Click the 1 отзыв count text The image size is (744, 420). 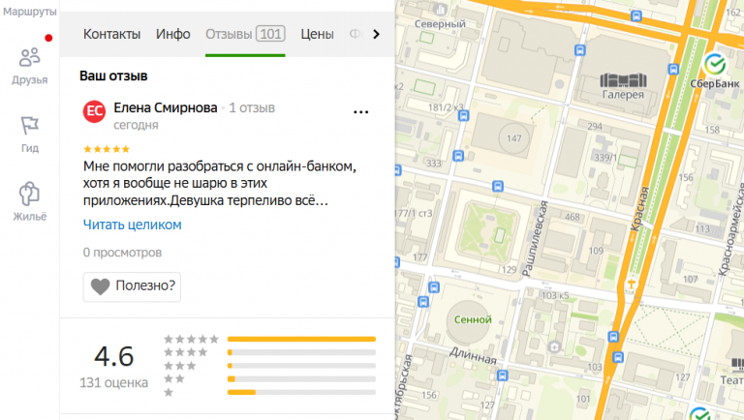[252, 108]
